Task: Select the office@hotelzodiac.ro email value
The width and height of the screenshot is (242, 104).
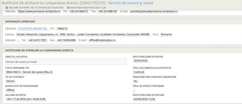Action: click(102, 40)
